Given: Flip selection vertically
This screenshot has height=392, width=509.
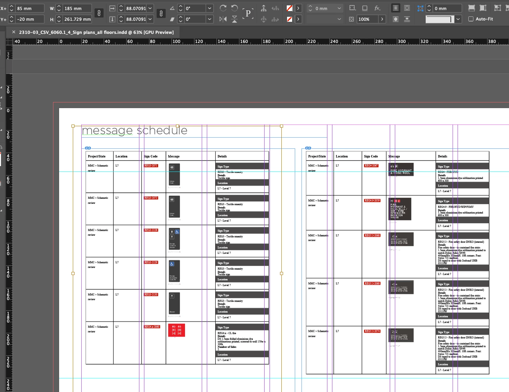Looking at the screenshot, I should click(x=235, y=19).
